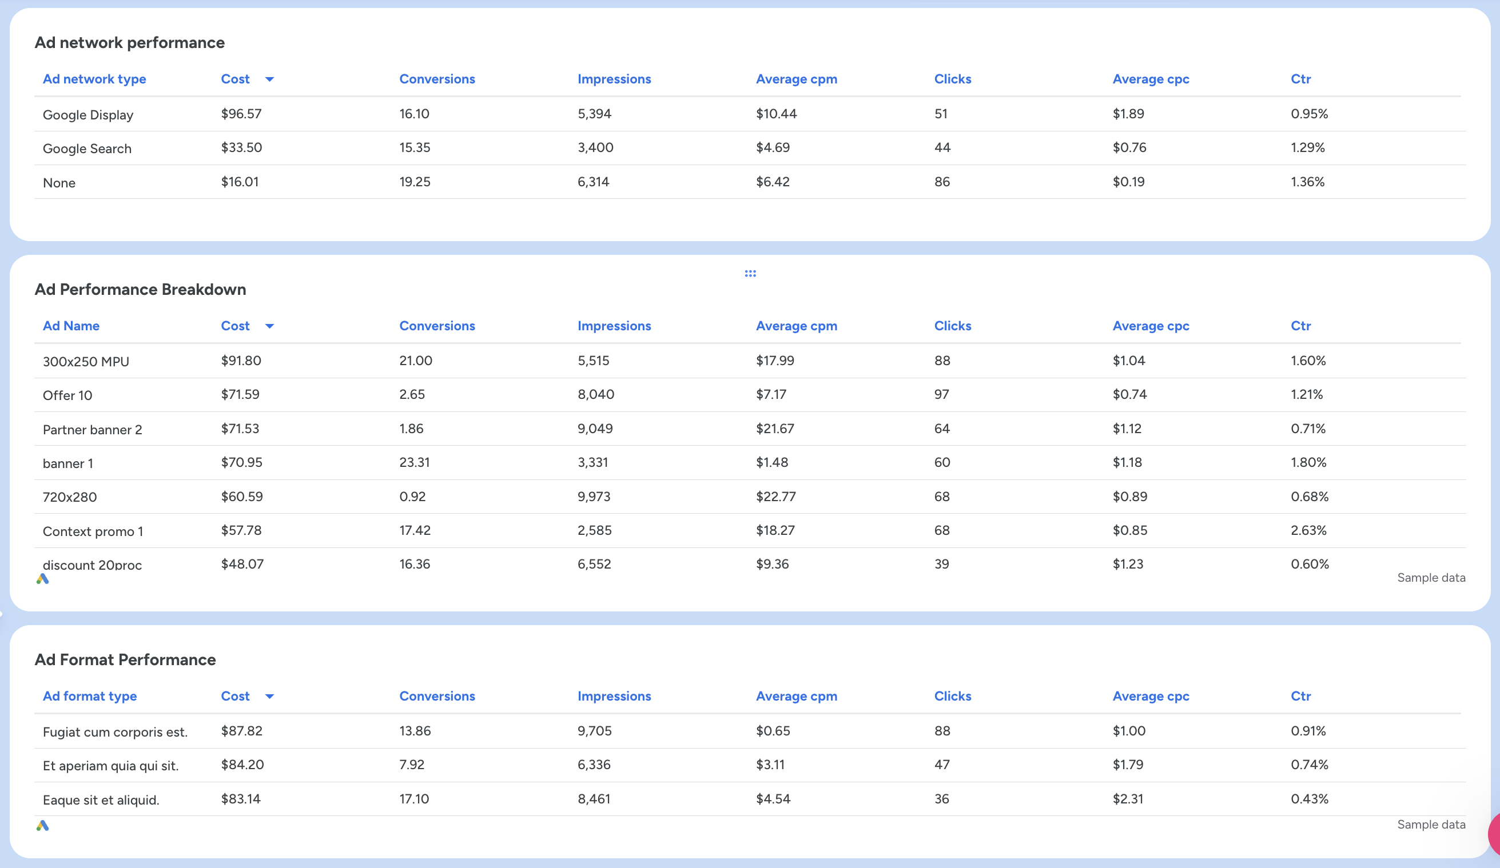Screen dimensions: 1500x868
Task: Click the Ad network type column header
Action: click(94, 78)
